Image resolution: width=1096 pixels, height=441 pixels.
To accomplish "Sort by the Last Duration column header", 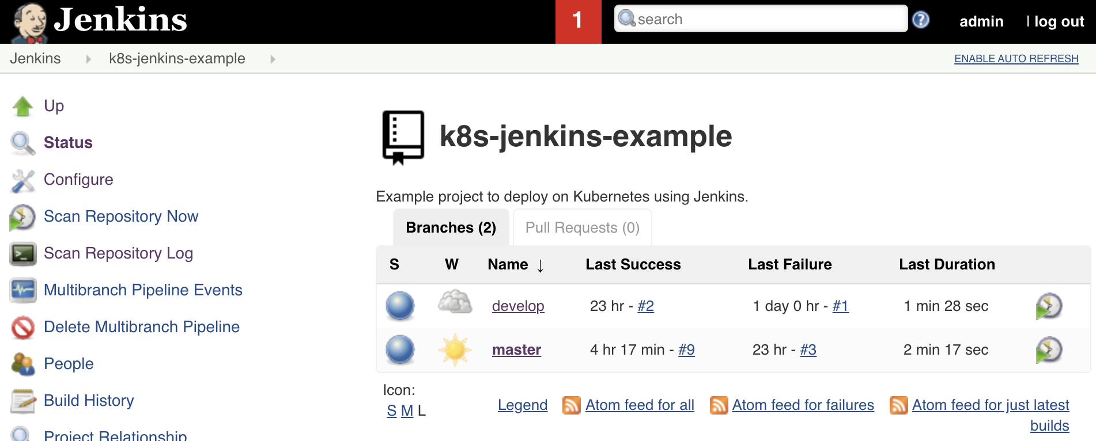I will pos(947,264).
